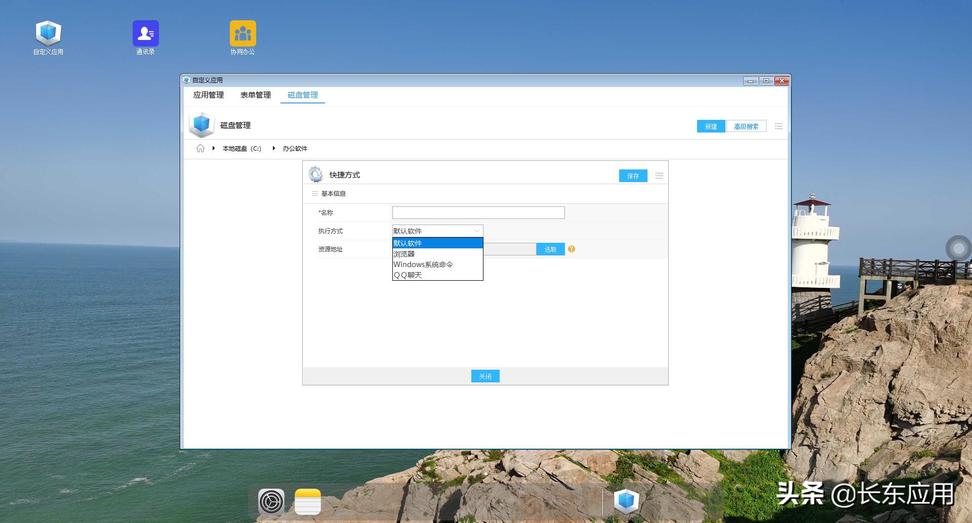Click the home icon in breadcrumb

[x=200, y=148]
